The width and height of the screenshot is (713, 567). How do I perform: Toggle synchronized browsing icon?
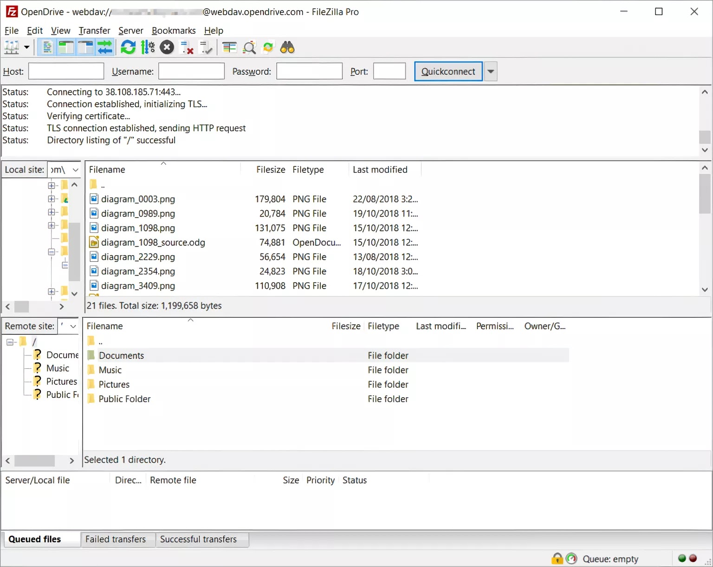268,47
